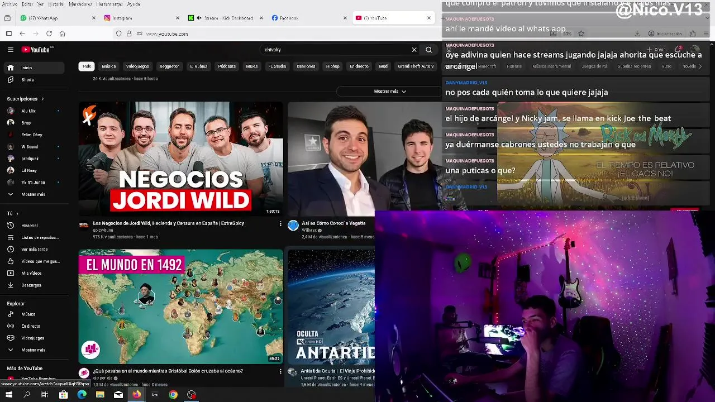Image resolution: width=715 pixels, height=402 pixels.
Task: Open the Herramientas menu
Action: pyautogui.click(x=109, y=4)
